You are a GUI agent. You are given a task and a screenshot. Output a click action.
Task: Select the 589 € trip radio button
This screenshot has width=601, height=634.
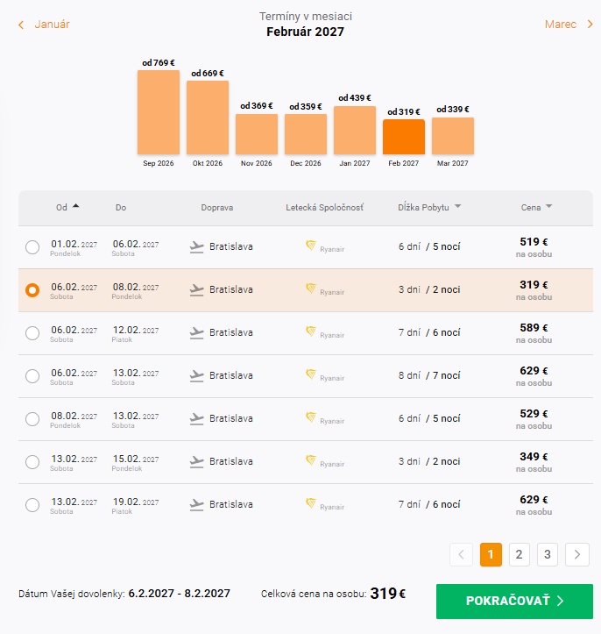tap(32, 333)
